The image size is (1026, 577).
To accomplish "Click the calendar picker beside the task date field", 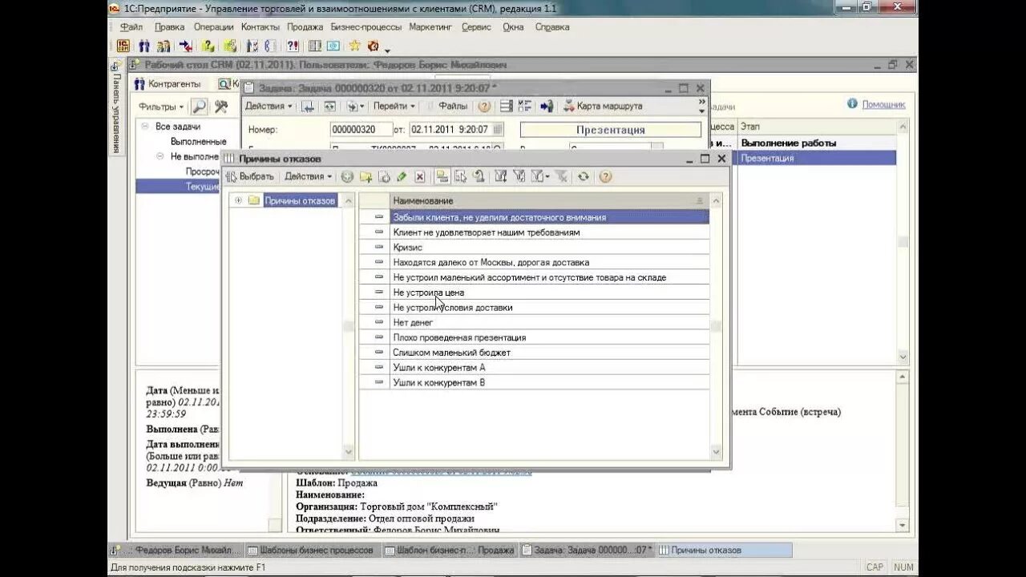I will (x=498, y=129).
